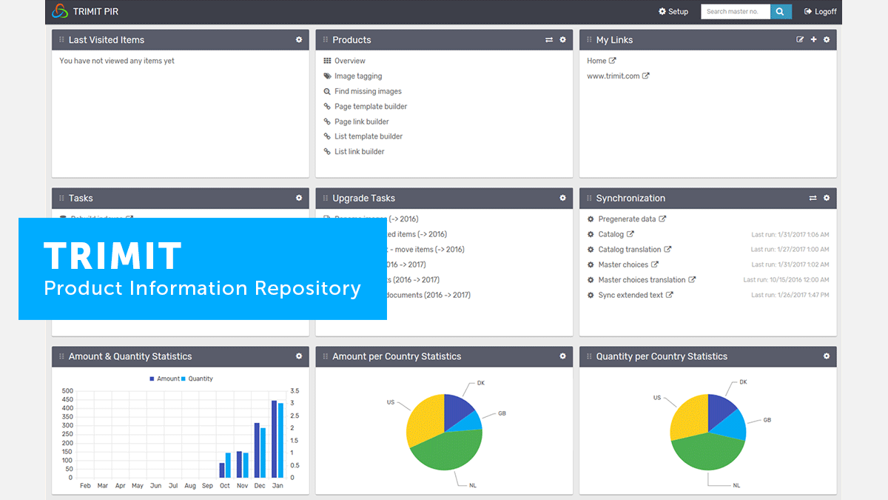
Task: Run the Pregenerate data synchronization
Action: (628, 219)
